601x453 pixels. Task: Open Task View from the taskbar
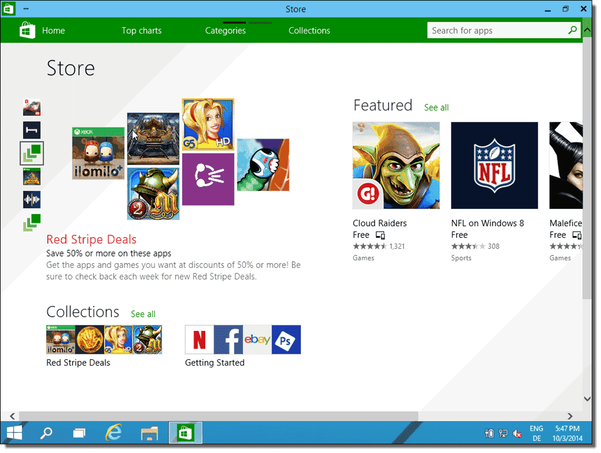point(79,432)
